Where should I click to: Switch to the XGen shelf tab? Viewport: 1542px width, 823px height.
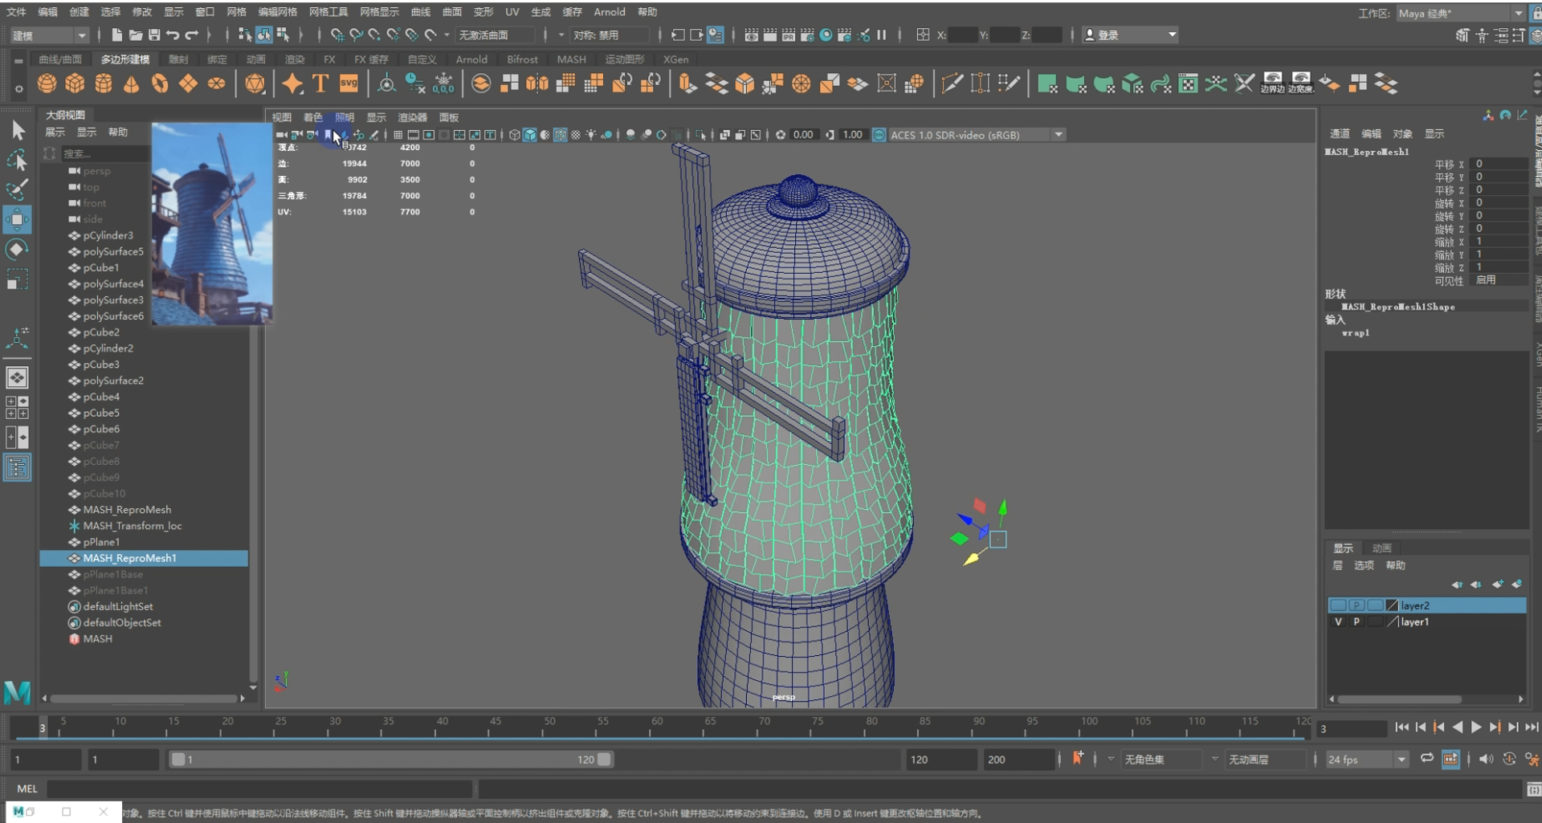(675, 59)
